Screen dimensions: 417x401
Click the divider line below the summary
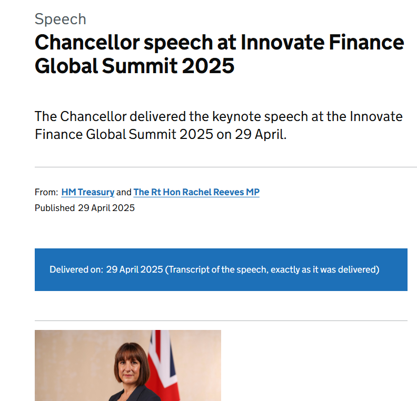(x=226, y=167)
